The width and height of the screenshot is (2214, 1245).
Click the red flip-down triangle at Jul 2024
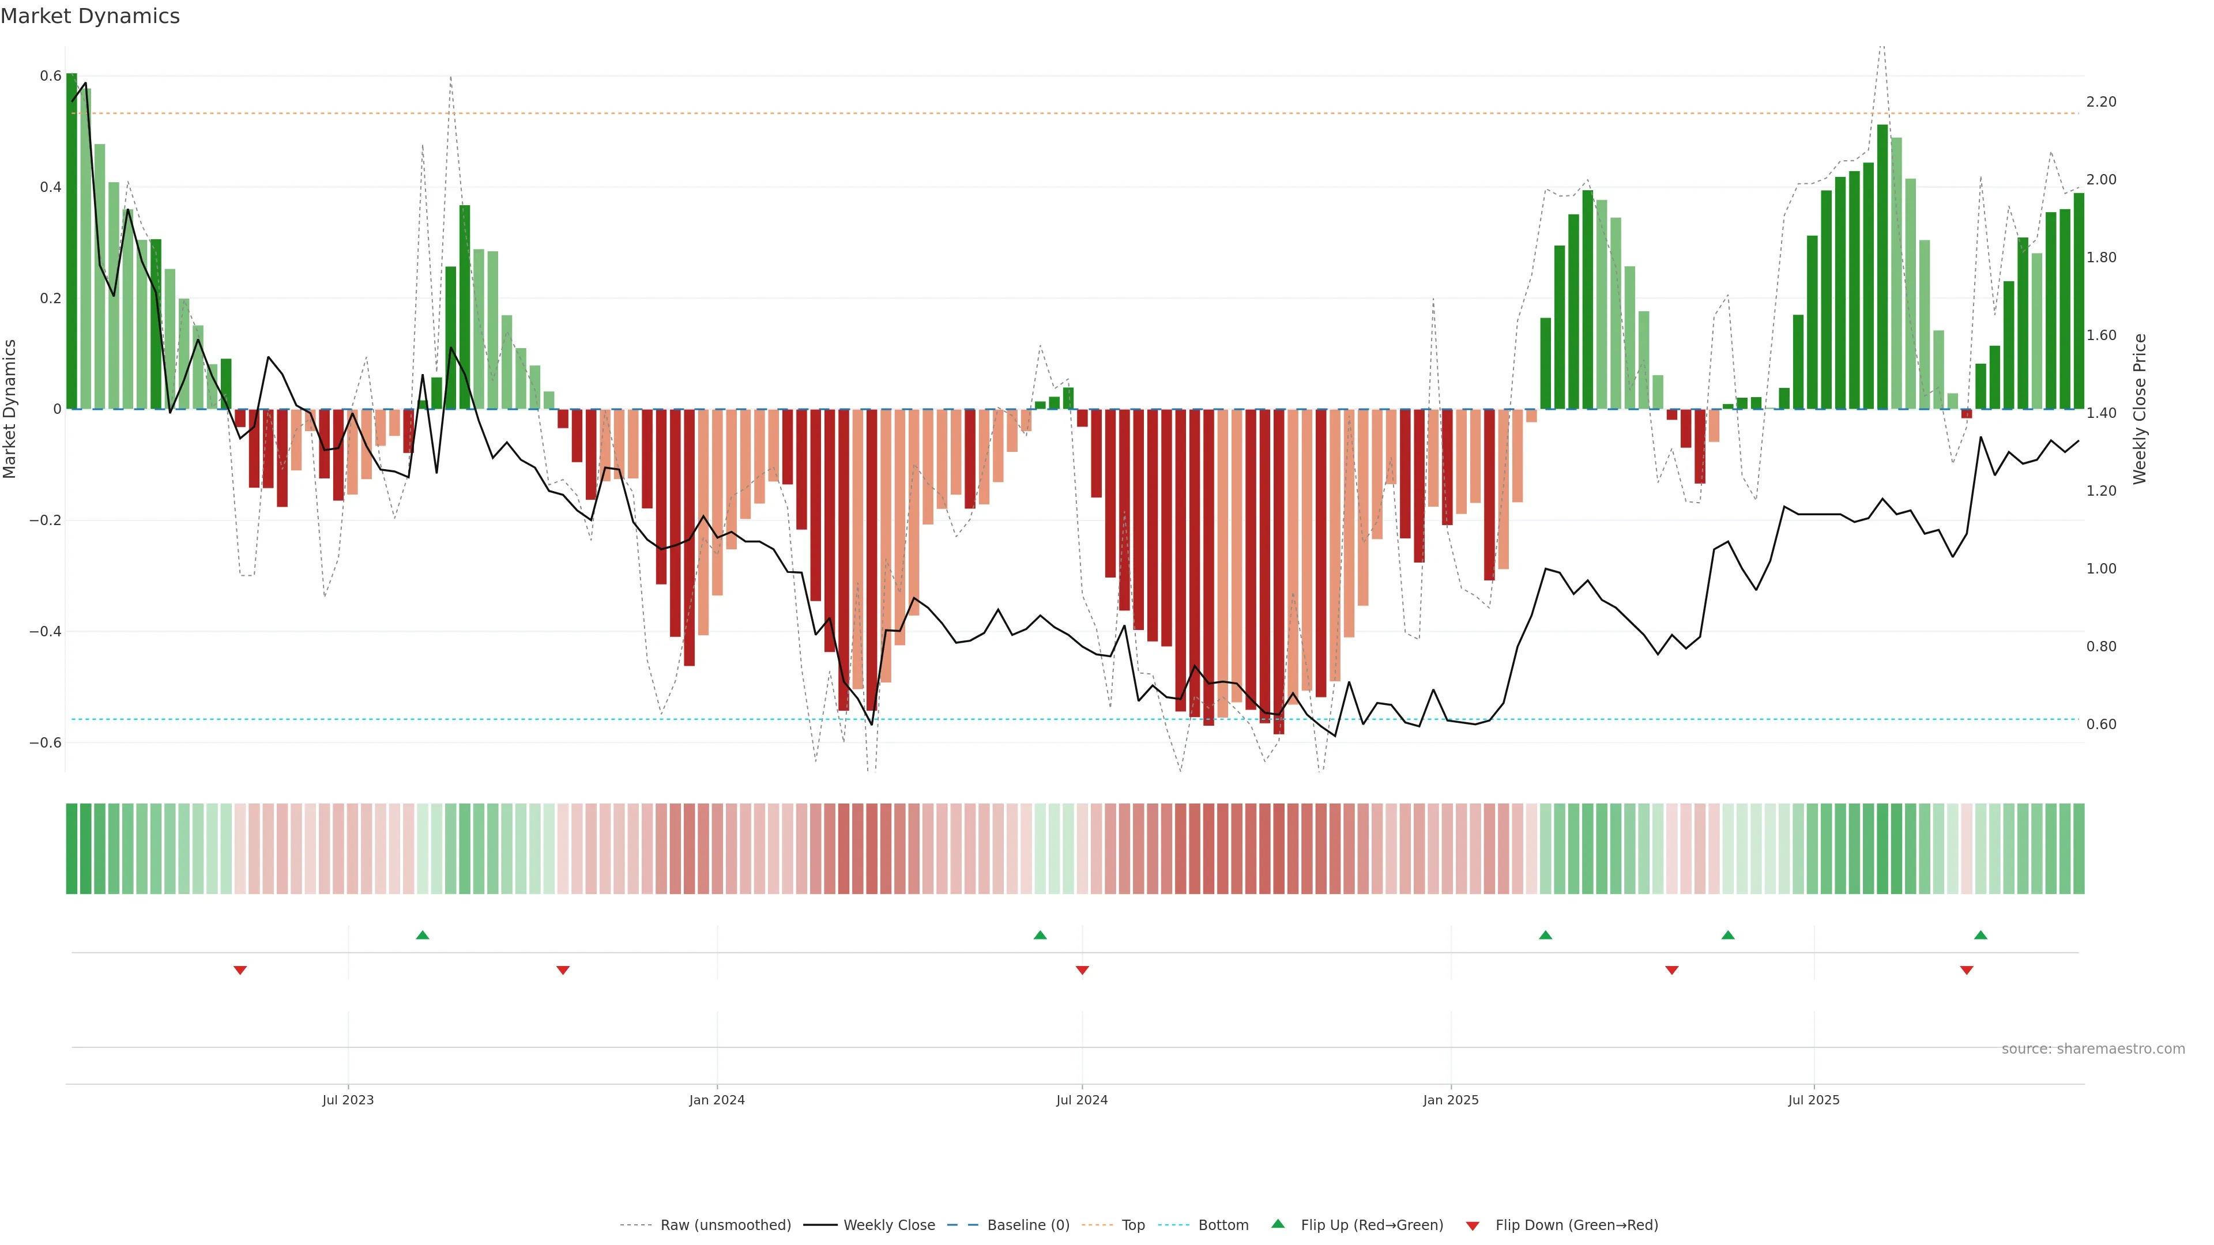pos(1082,970)
